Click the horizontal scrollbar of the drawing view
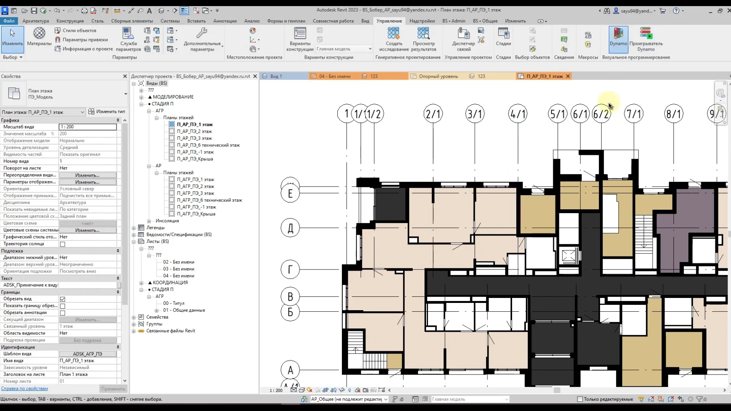The image size is (731, 411). (x=557, y=390)
